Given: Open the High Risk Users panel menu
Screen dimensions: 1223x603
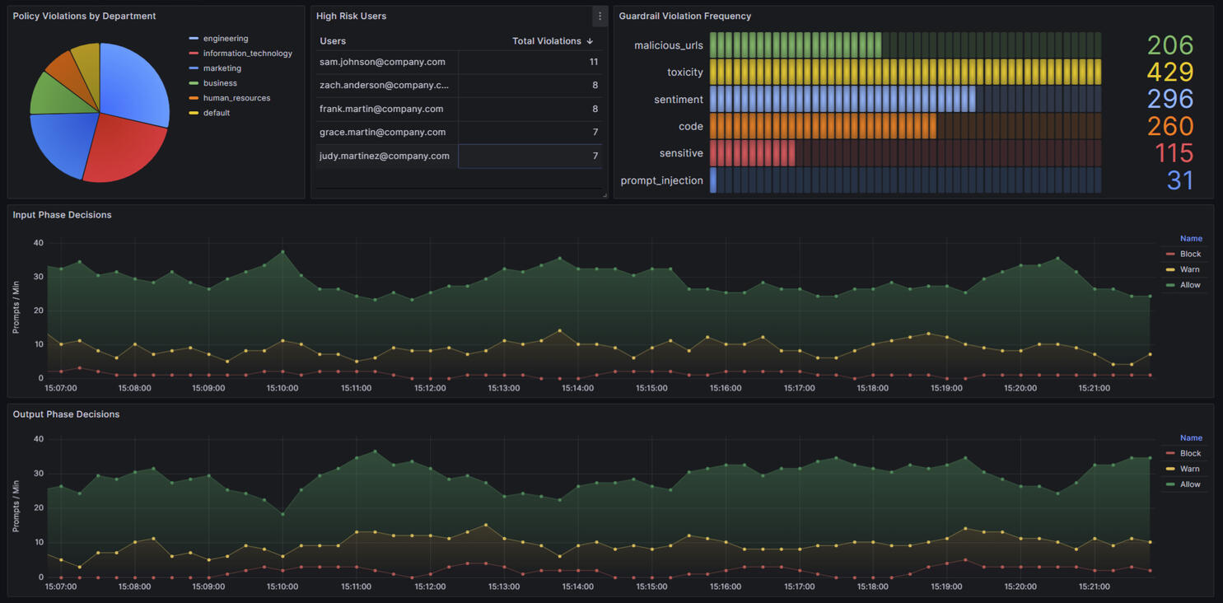Looking at the screenshot, I should pyautogui.click(x=600, y=16).
